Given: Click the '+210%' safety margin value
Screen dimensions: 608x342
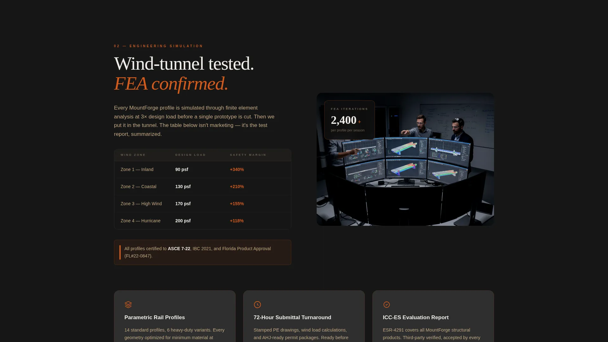Looking at the screenshot, I should [x=237, y=187].
